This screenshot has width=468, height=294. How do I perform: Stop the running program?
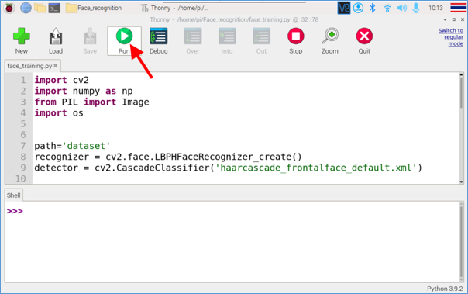[x=295, y=41]
